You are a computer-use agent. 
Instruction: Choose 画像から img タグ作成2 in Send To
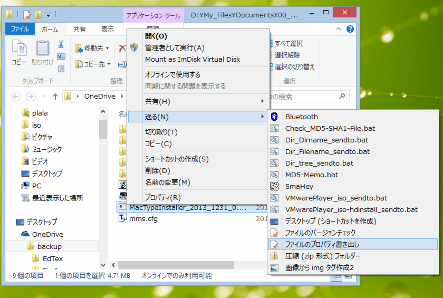[353, 267]
